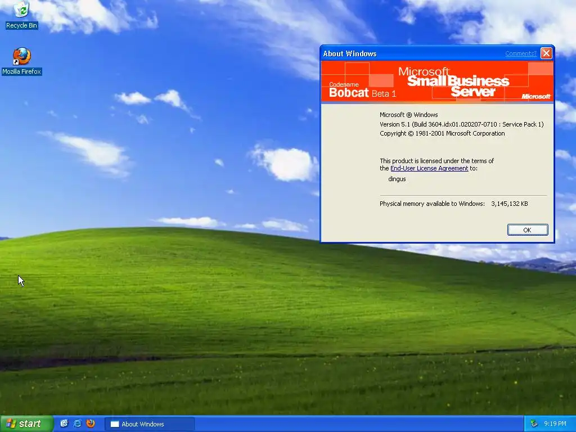This screenshot has width=576, height=432.
Task: Launch Firefox from the quick launch bar
Action: pos(91,424)
